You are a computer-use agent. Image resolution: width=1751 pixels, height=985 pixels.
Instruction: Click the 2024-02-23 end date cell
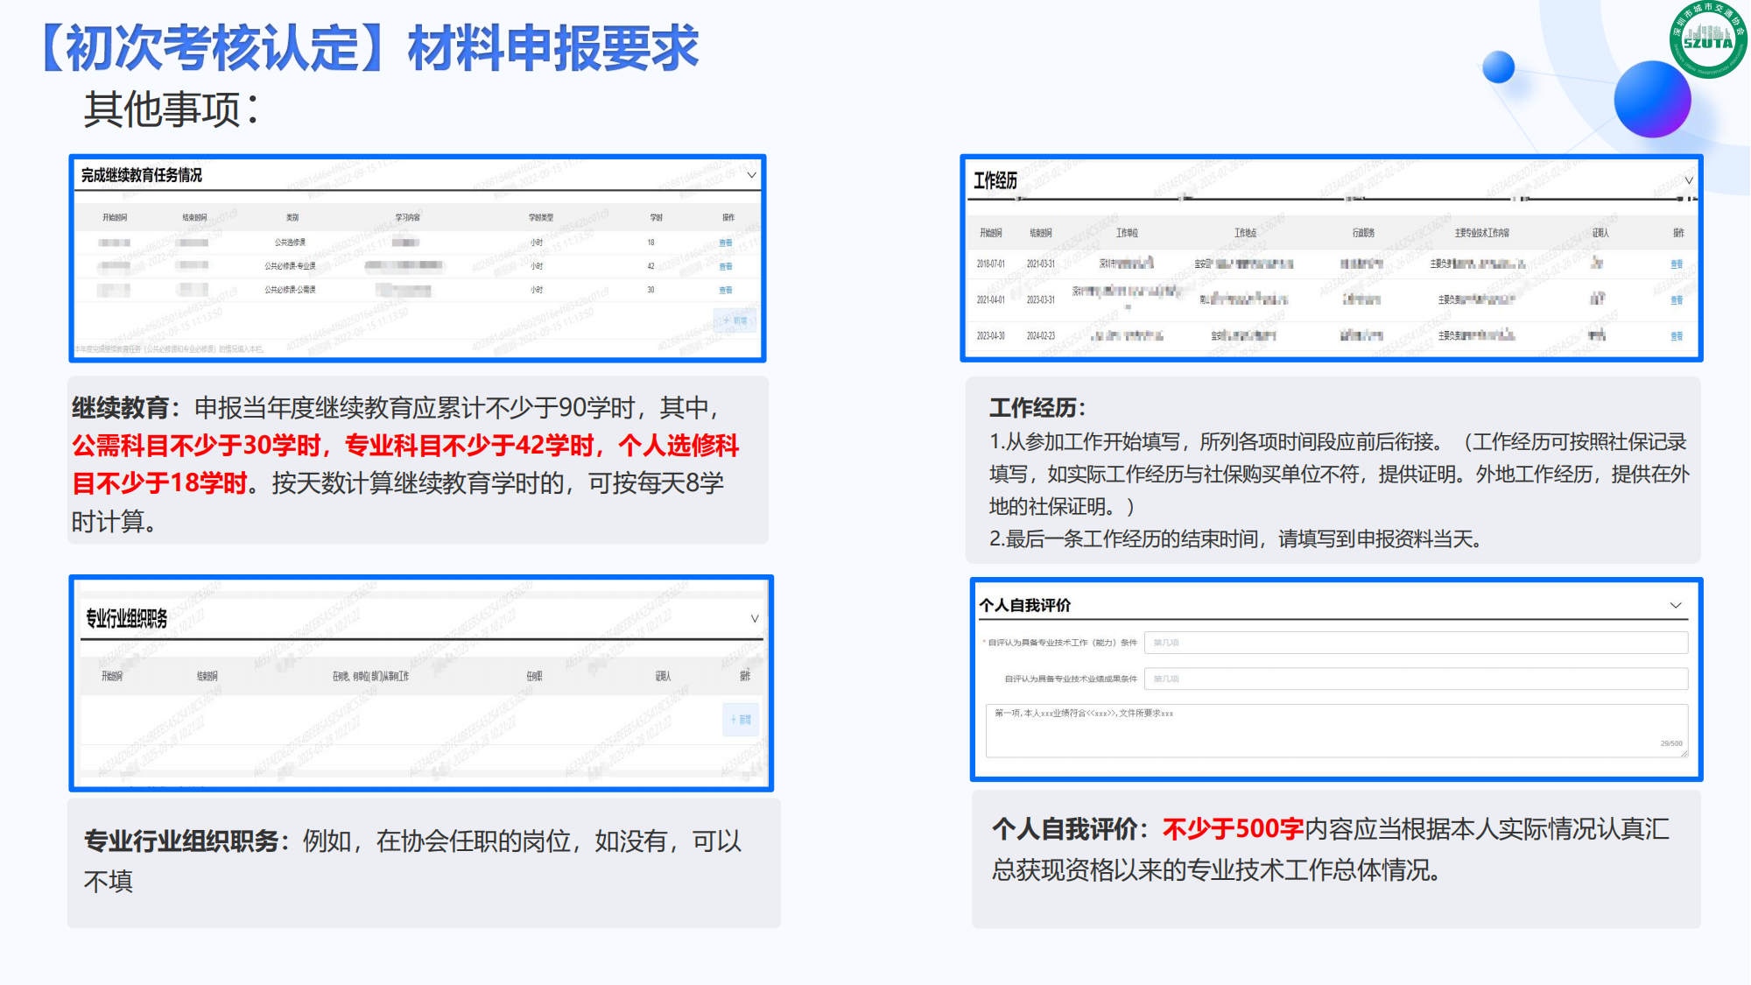[1041, 336]
